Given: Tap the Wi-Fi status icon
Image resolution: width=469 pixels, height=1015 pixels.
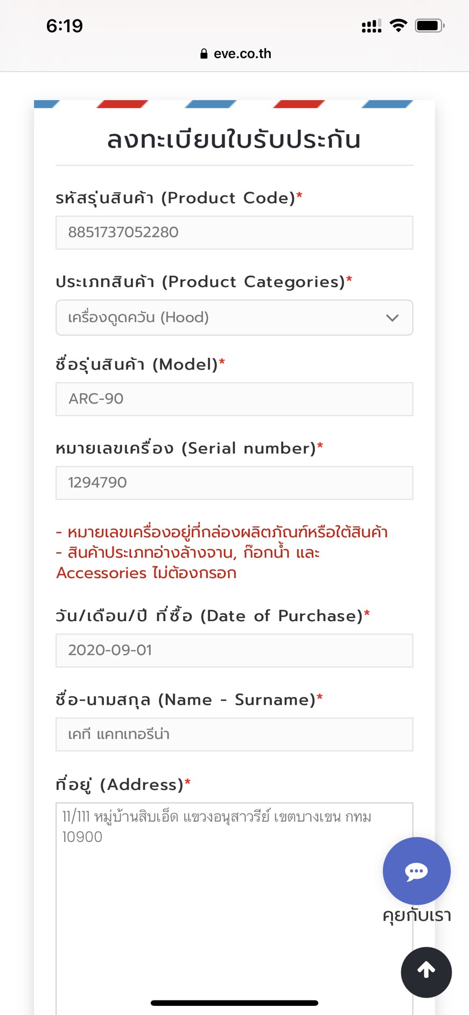Looking at the screenshot, I should pos(398,25).
